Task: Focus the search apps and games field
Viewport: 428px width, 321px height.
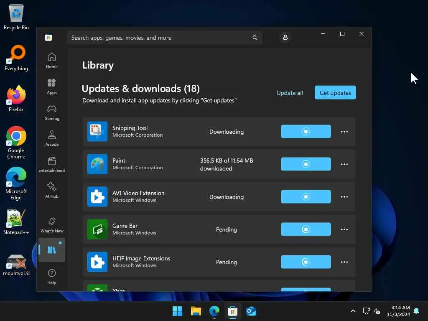Action: tap(165, 38)
